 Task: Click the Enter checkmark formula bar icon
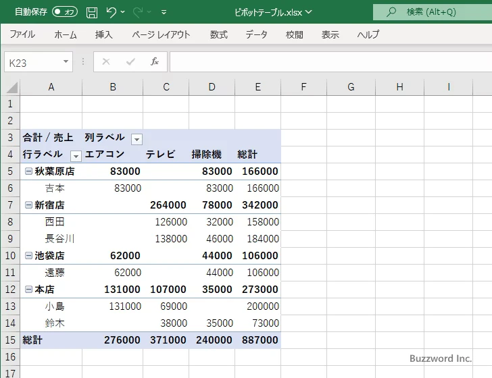click(130, 61)
